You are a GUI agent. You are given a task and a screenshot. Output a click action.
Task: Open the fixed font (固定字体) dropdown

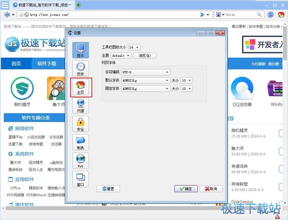(x=146, y=89)
